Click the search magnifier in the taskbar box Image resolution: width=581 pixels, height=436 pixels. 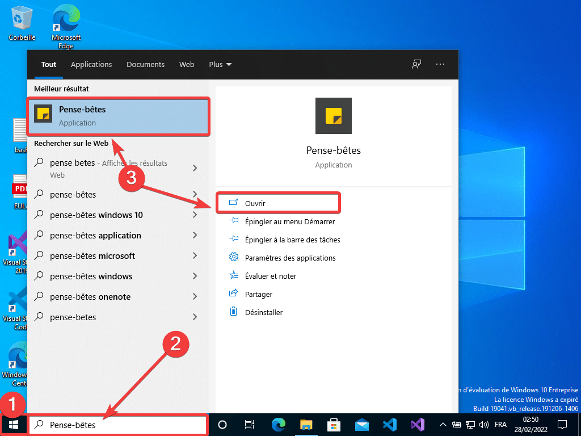(x=39, y=425)
